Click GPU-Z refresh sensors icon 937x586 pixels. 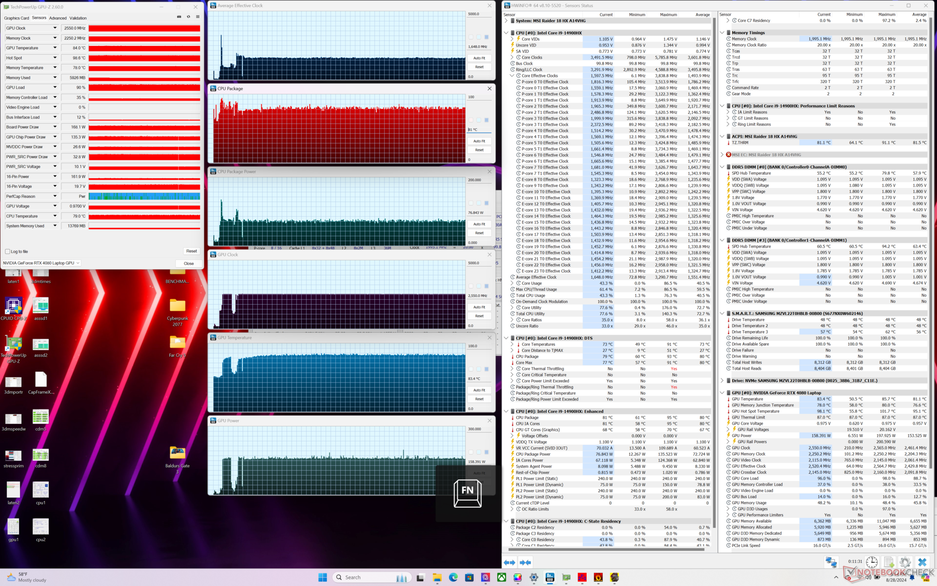point(188,17)
